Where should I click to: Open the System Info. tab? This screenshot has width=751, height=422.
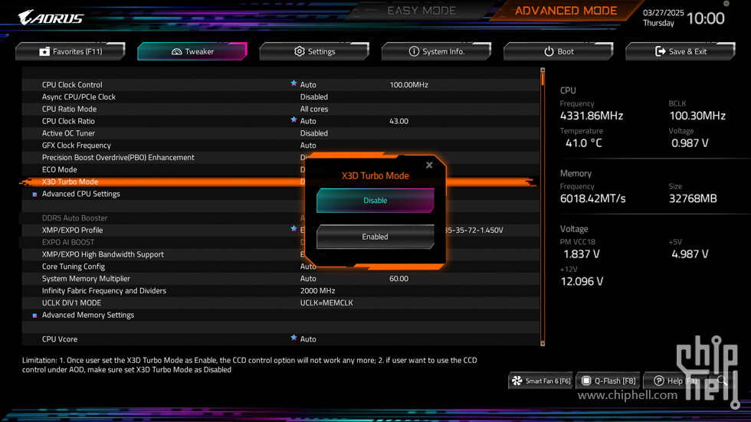(436, 51)
